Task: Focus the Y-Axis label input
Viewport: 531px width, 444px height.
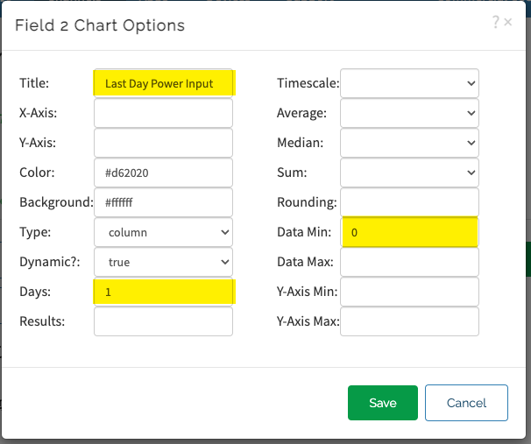Action: click(x=163, y=143)
